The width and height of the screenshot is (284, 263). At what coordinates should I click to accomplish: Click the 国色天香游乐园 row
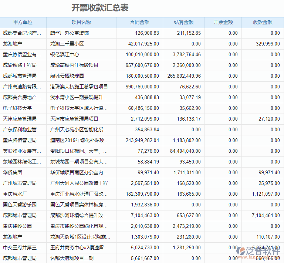coord(20,205)
